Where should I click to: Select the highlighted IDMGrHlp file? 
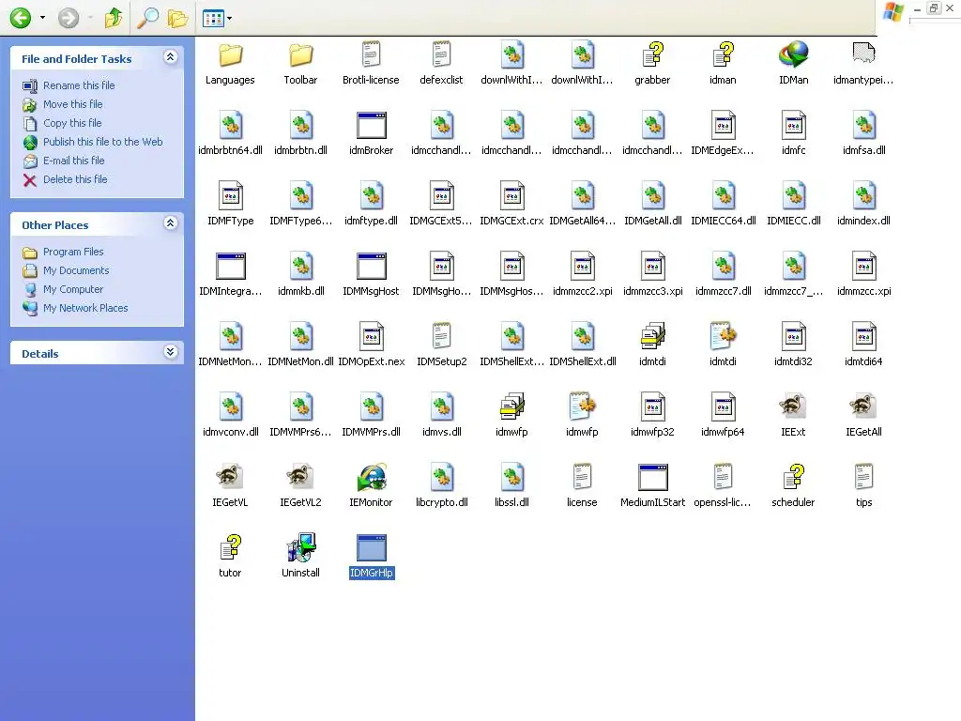tap(371, 557)
